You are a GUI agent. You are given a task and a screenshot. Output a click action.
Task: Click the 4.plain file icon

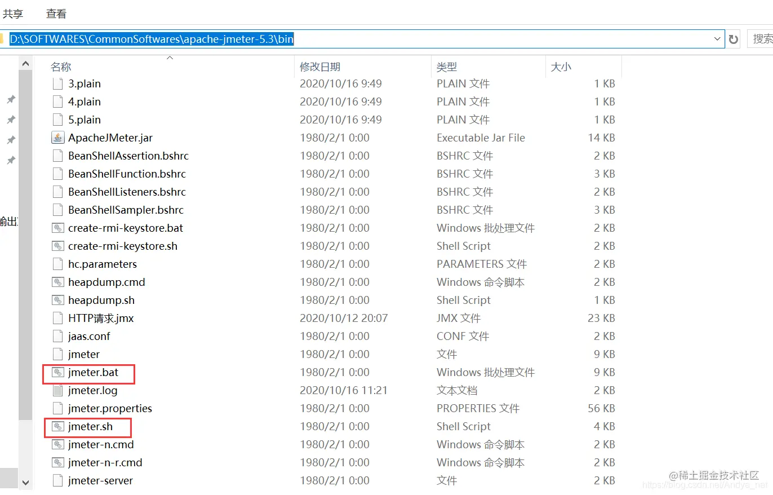(57, 101)
